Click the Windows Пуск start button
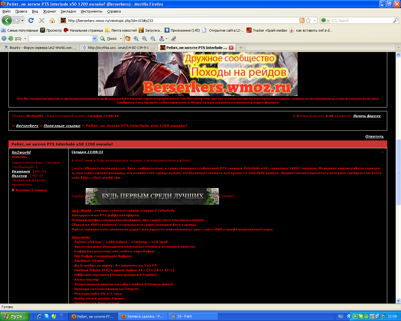The image size is (401, 321). pyautogui.click(x=15, y=316)
